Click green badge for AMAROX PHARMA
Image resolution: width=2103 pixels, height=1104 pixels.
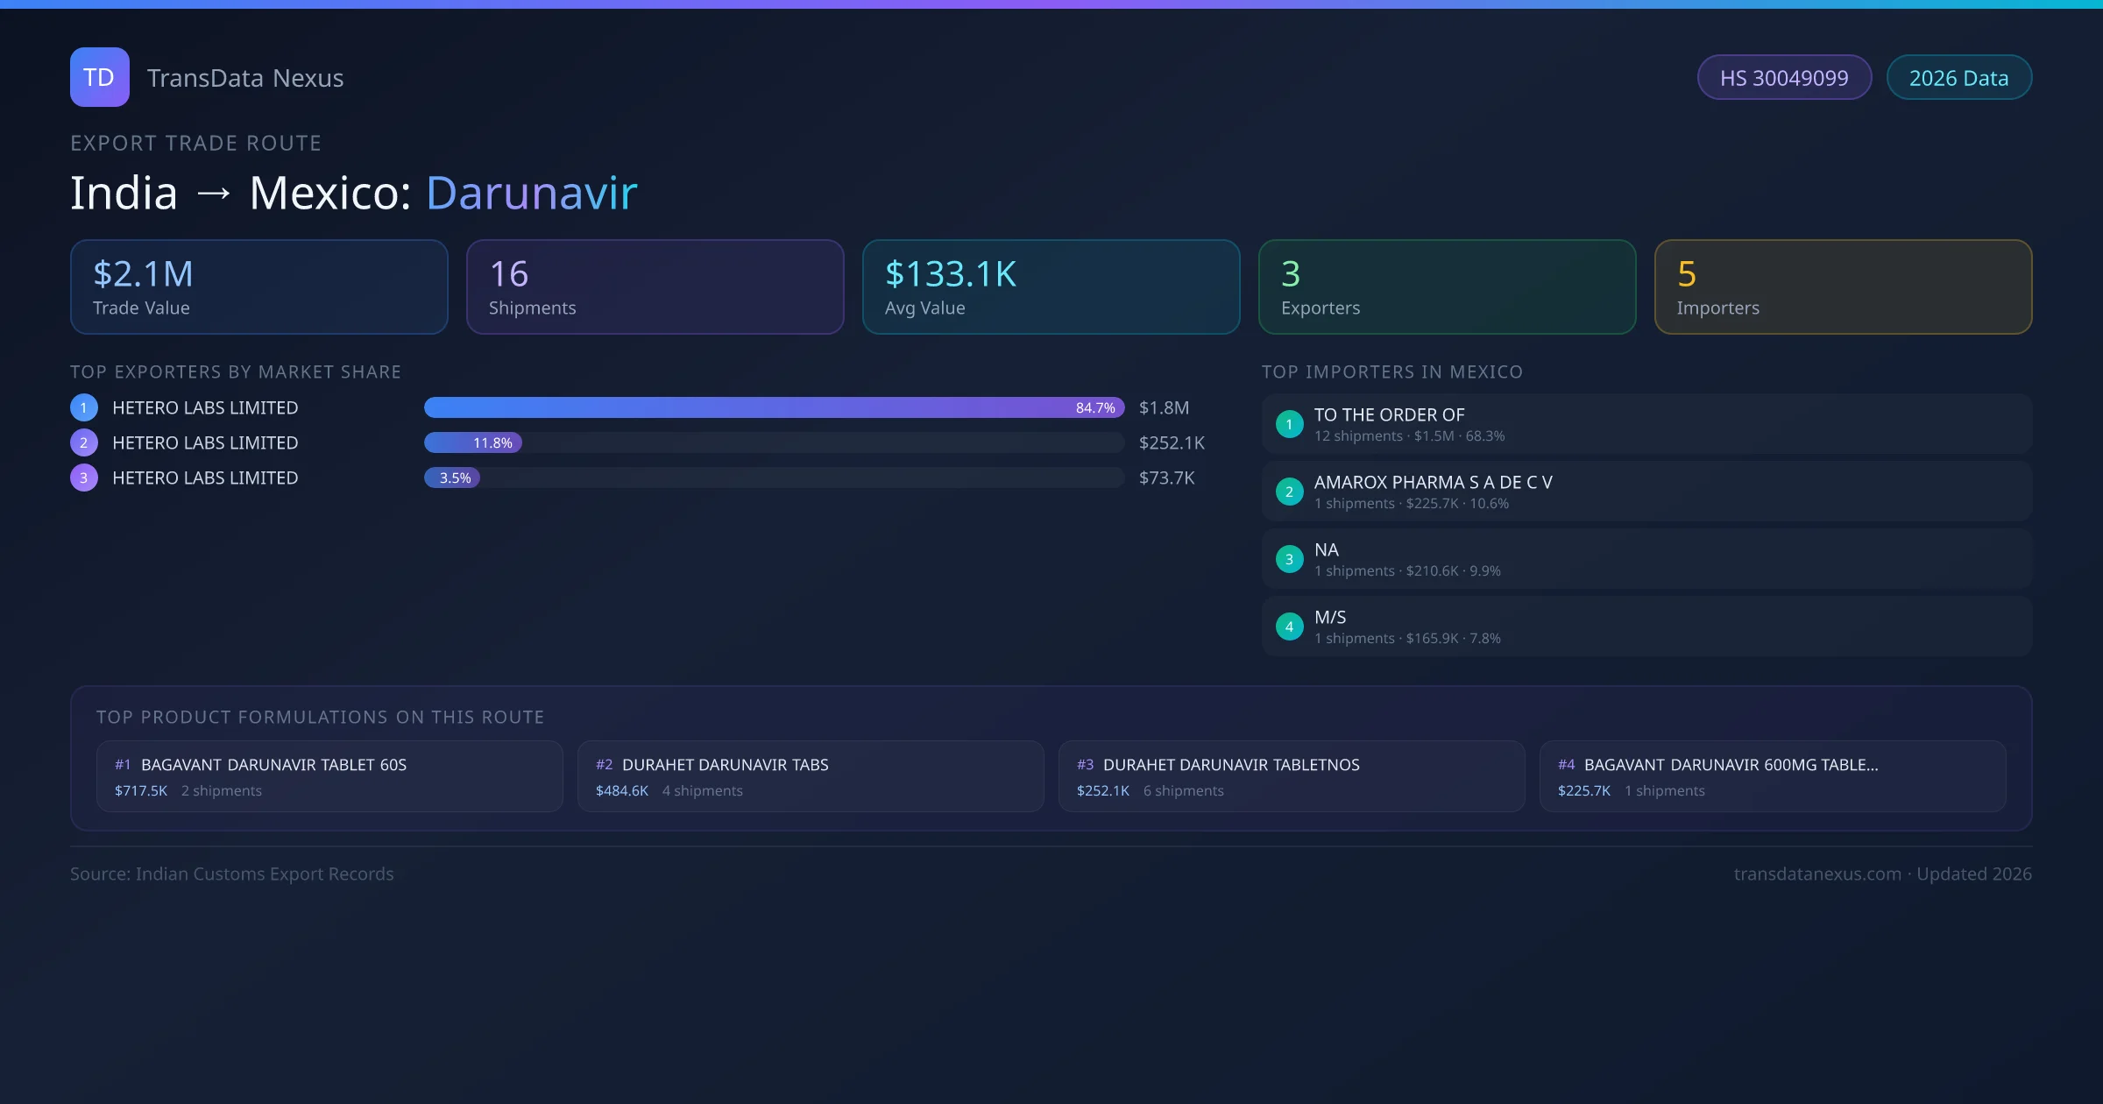click(x=1289, y=492)
